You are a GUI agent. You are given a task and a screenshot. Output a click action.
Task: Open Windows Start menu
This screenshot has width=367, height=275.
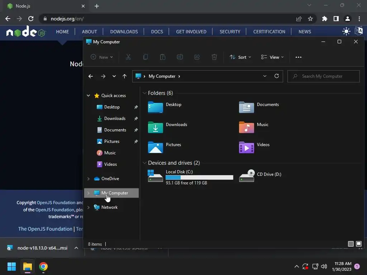[11, 266]
